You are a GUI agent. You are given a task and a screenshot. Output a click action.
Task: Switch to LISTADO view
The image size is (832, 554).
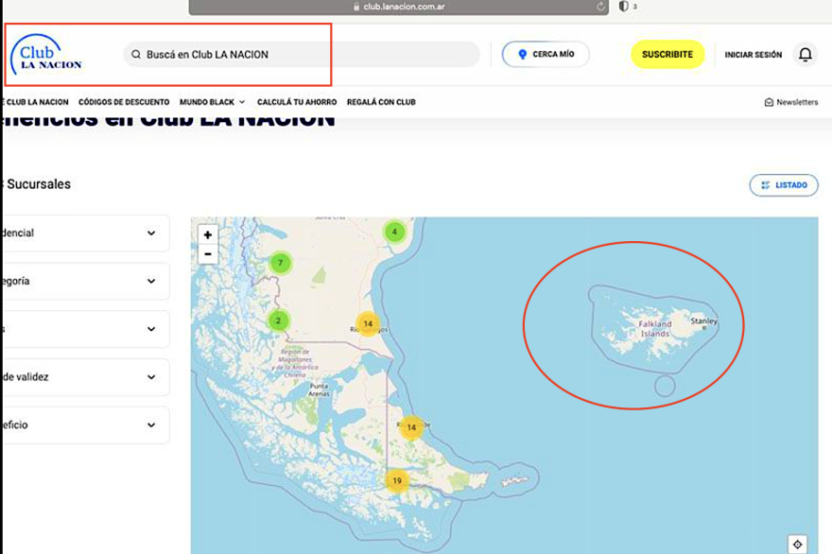pos(784,185)
